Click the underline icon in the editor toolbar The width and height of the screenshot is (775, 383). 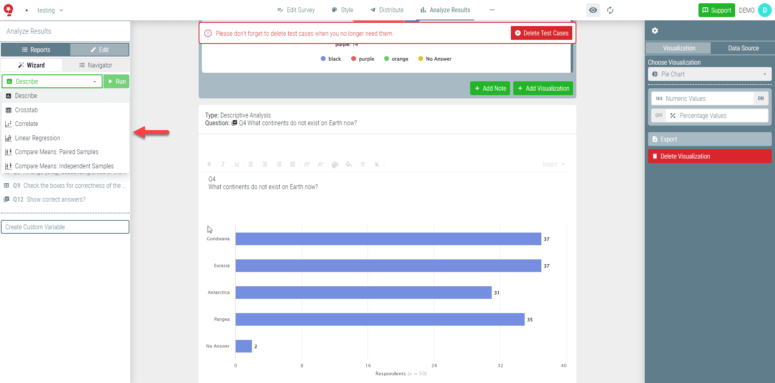tap(237, 164)
